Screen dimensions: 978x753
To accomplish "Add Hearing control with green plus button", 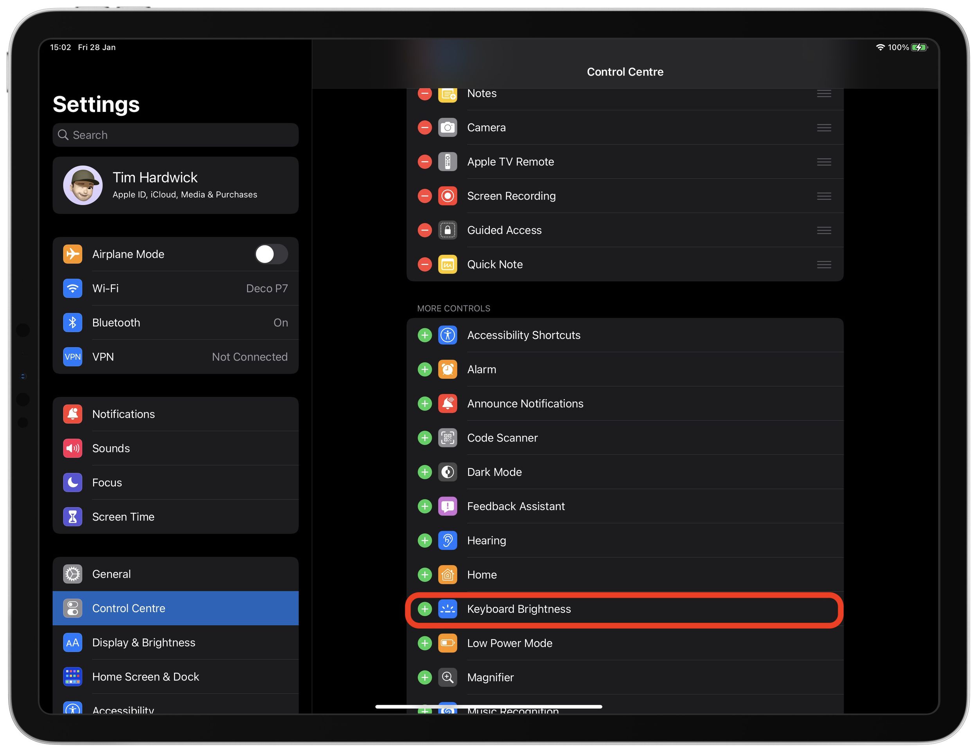I will (x=424, y=540).
